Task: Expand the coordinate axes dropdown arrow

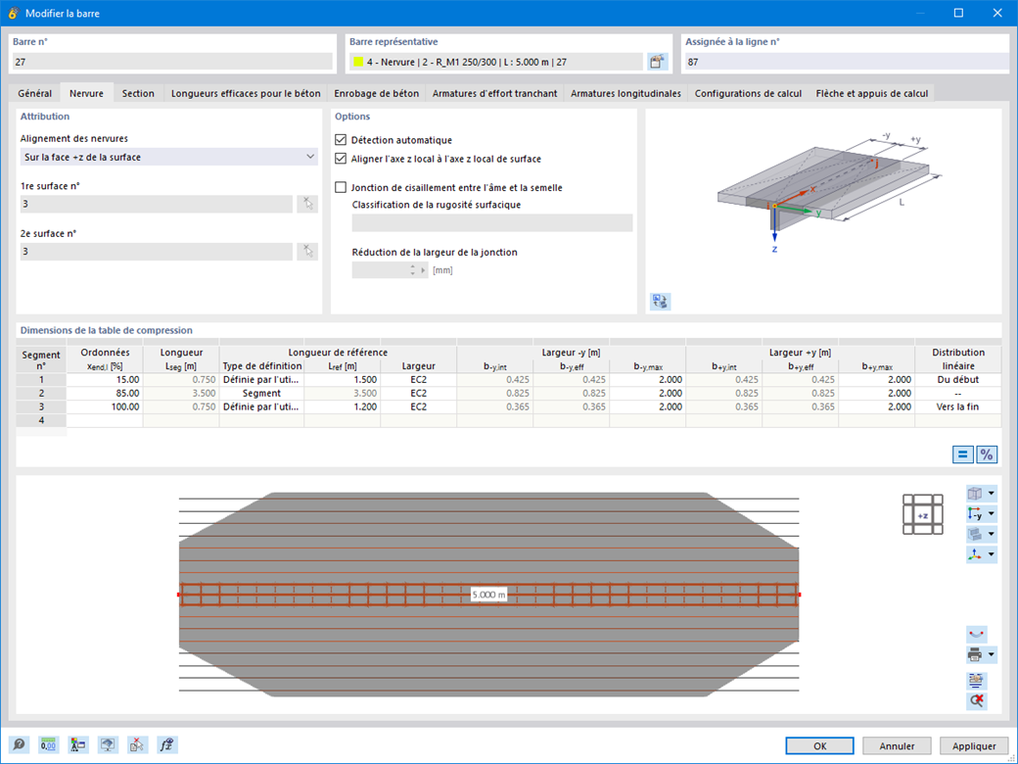Action: pyautogui.click(x=992, y=554)
